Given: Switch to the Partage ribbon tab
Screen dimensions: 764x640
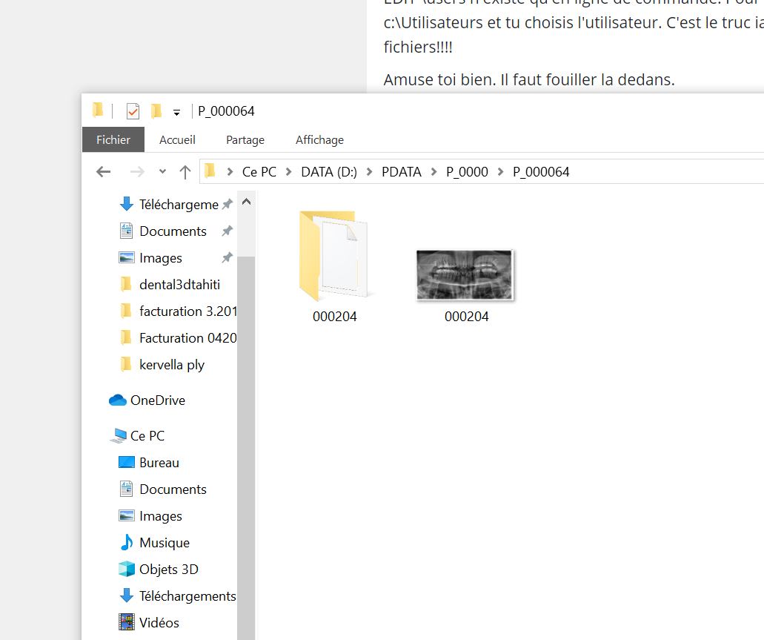Looking at the screenshot, I should (245, 139).
